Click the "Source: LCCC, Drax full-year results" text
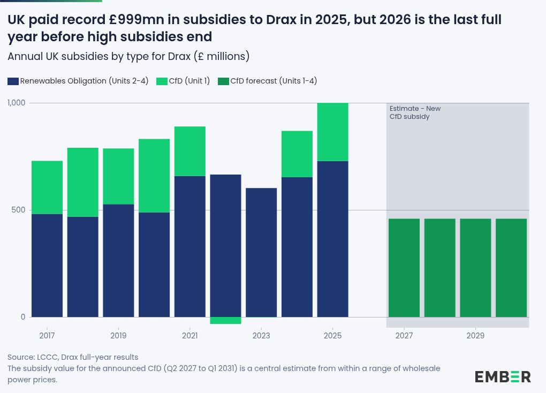Image resolution: width=546 pixels, height=393 pixels. tap(73, 357)
